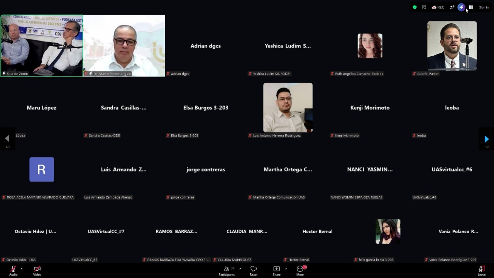Change the gallery view layout icon
Screen dimensions: 494x278
pos(471,7)
